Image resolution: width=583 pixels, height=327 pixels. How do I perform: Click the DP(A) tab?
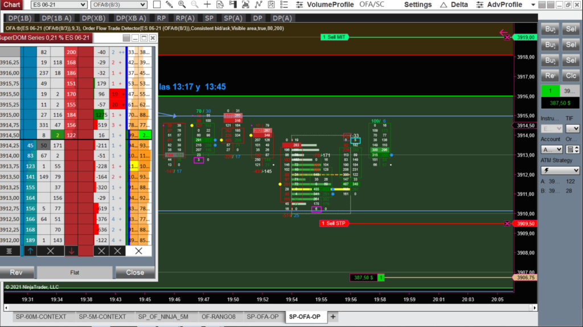282,18
